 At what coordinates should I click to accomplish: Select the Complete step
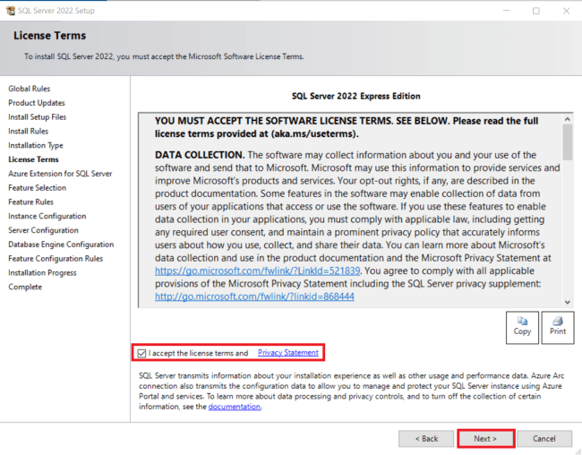25,287
